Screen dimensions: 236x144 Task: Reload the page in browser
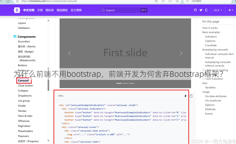point(8,1)
